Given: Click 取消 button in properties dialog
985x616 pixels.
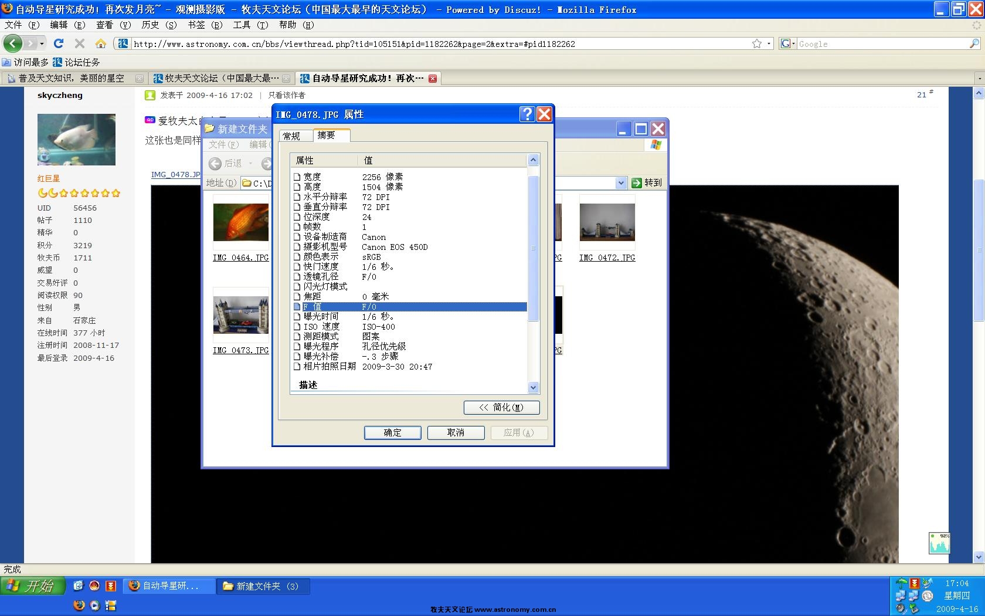Looking at the screenshot, I should [x=456, y=432].
